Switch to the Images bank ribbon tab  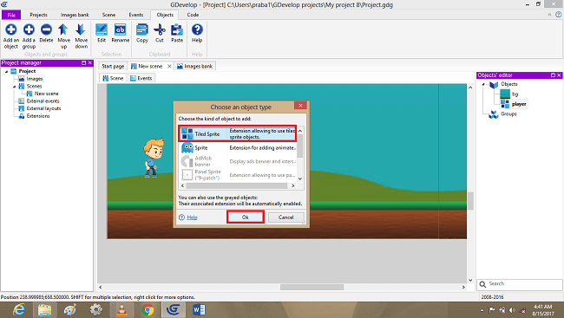point(75,15)
